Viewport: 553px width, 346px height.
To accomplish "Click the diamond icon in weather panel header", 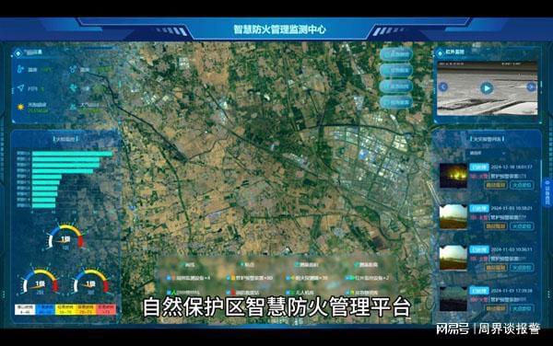I will pos(18,53).
